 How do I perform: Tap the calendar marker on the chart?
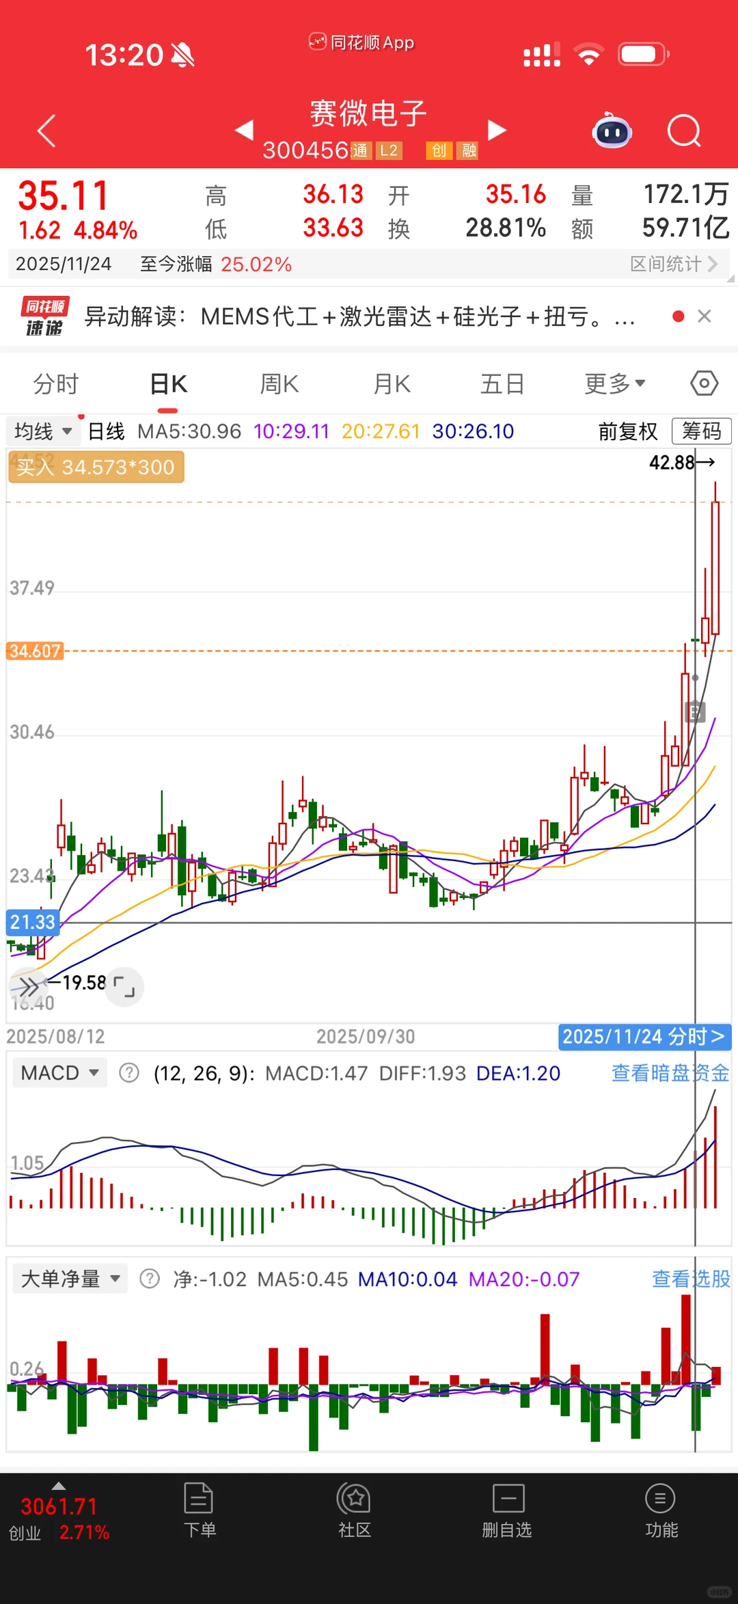695,711
